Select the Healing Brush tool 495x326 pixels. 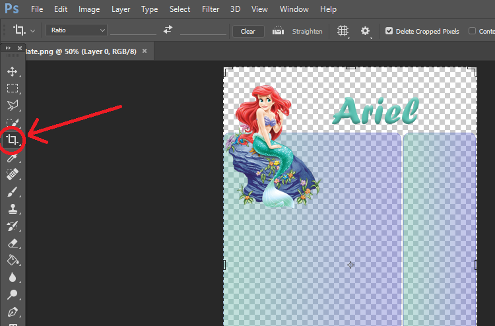(x=13, y=174)
